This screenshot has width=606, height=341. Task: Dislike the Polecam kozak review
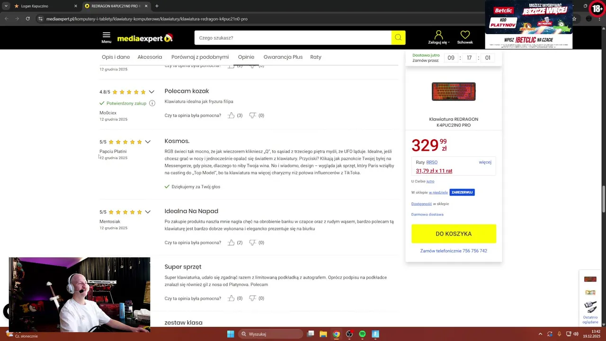tap(252, 115)
